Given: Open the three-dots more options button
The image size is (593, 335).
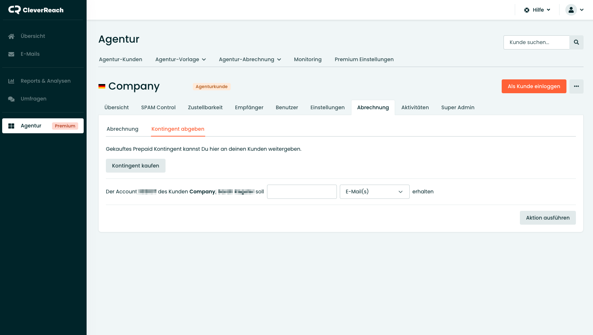Looking at the screenshot, I should point(576,86).
